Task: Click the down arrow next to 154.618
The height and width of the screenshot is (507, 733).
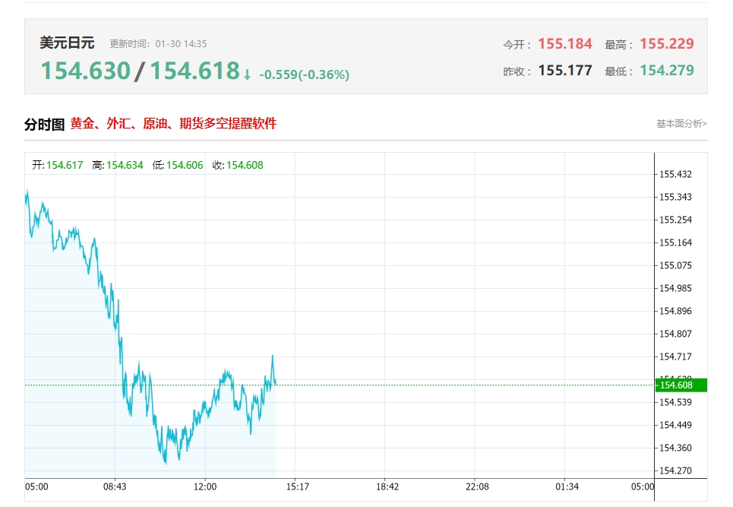Action: pos(248,74)
